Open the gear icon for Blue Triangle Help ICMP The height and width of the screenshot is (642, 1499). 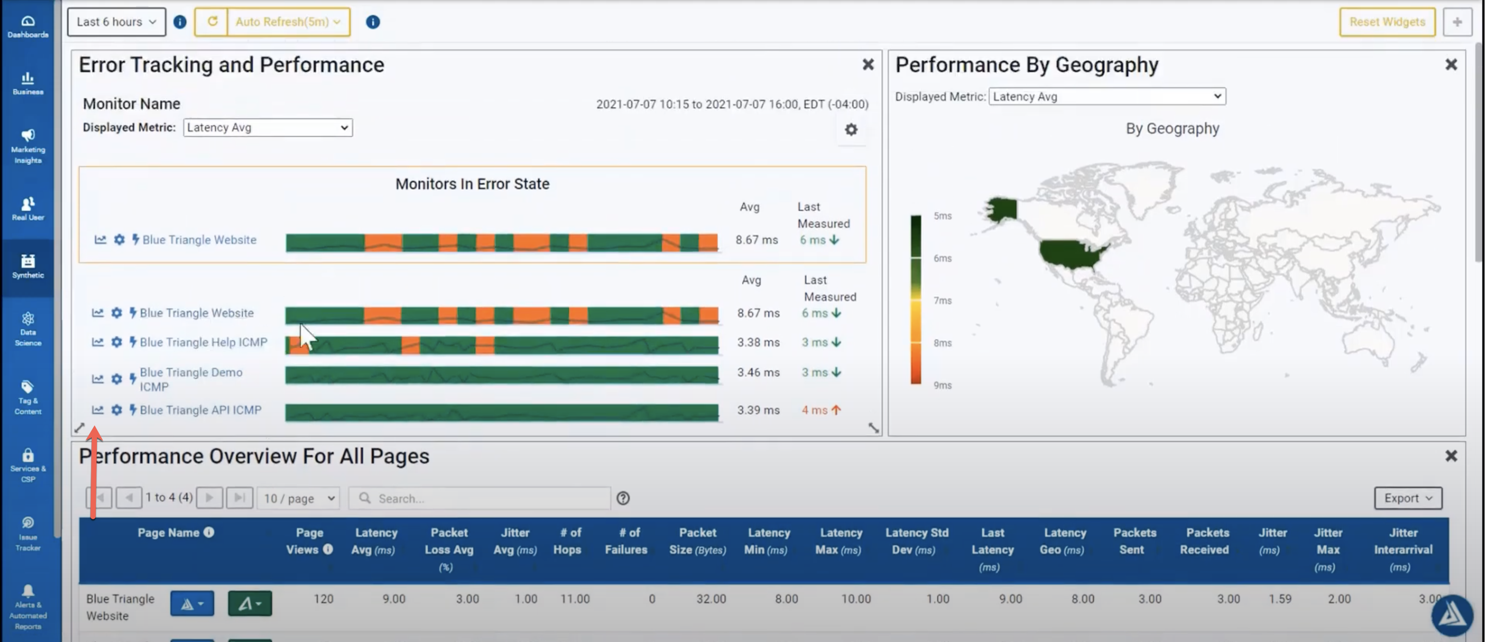[x=116, y=342]
